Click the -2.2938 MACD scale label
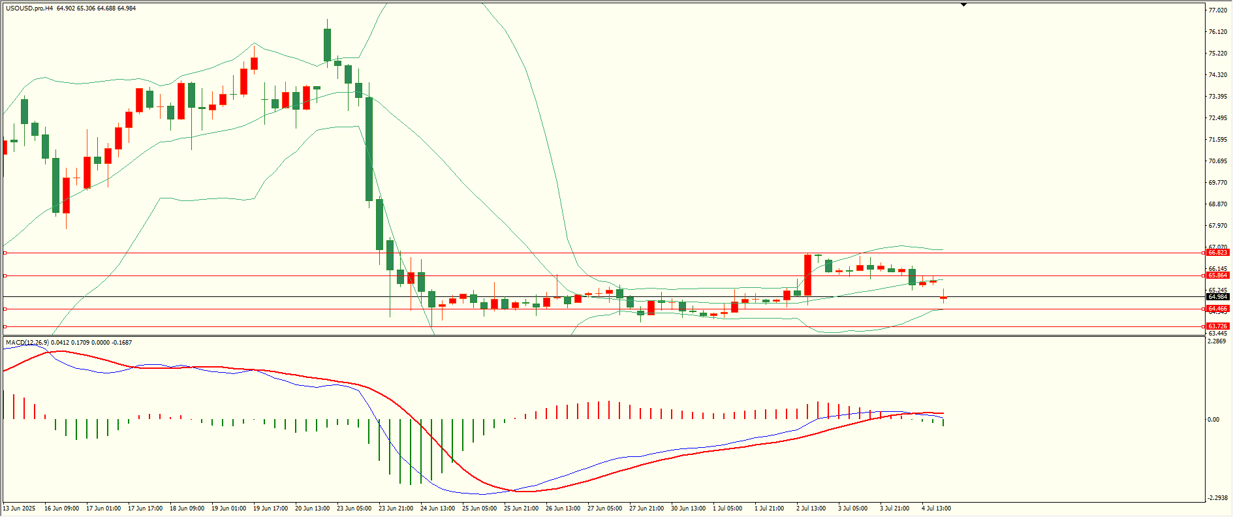This screenshot has width=1233, height=517. [x=1218, y=498]
